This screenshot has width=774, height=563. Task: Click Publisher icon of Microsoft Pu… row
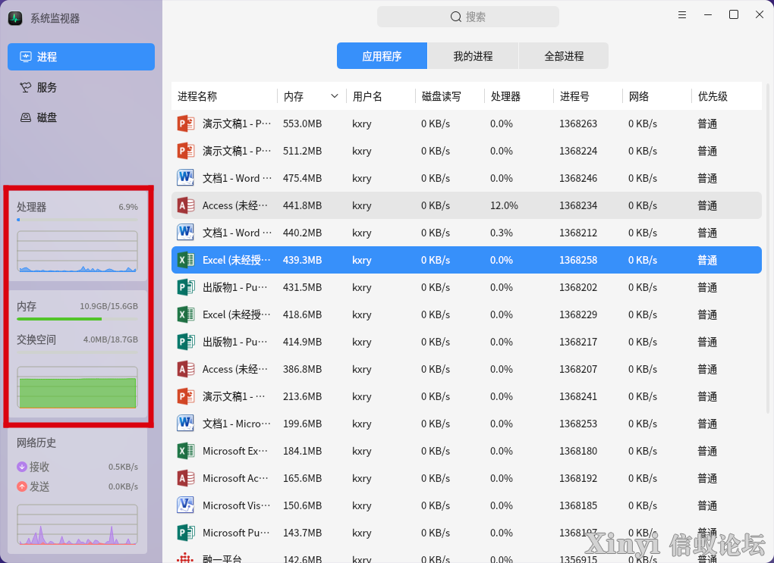point(186,533)
